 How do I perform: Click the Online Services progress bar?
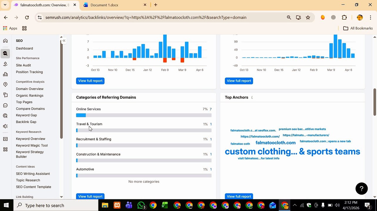click(x=144, y=115)
